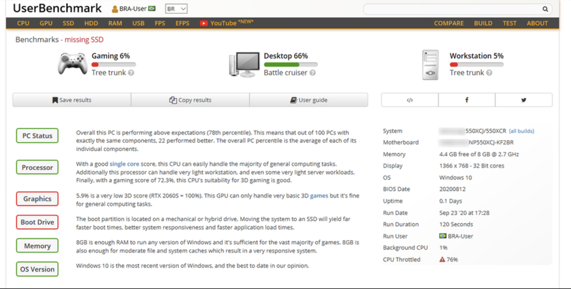Click the CPU Throttled warning triangle

coord(442,259)
